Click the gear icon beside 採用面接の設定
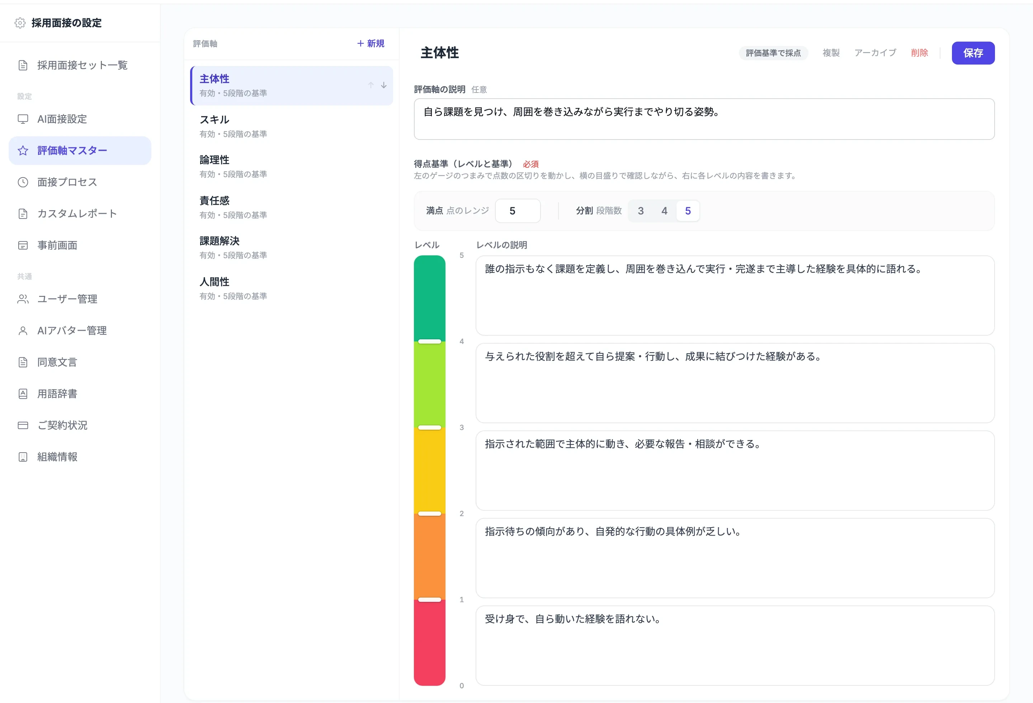 20,23
